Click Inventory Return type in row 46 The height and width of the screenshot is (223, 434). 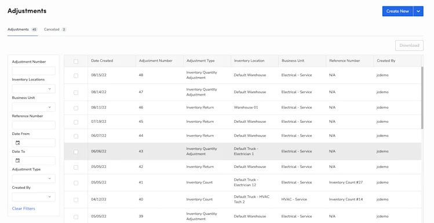click(200, 107)
